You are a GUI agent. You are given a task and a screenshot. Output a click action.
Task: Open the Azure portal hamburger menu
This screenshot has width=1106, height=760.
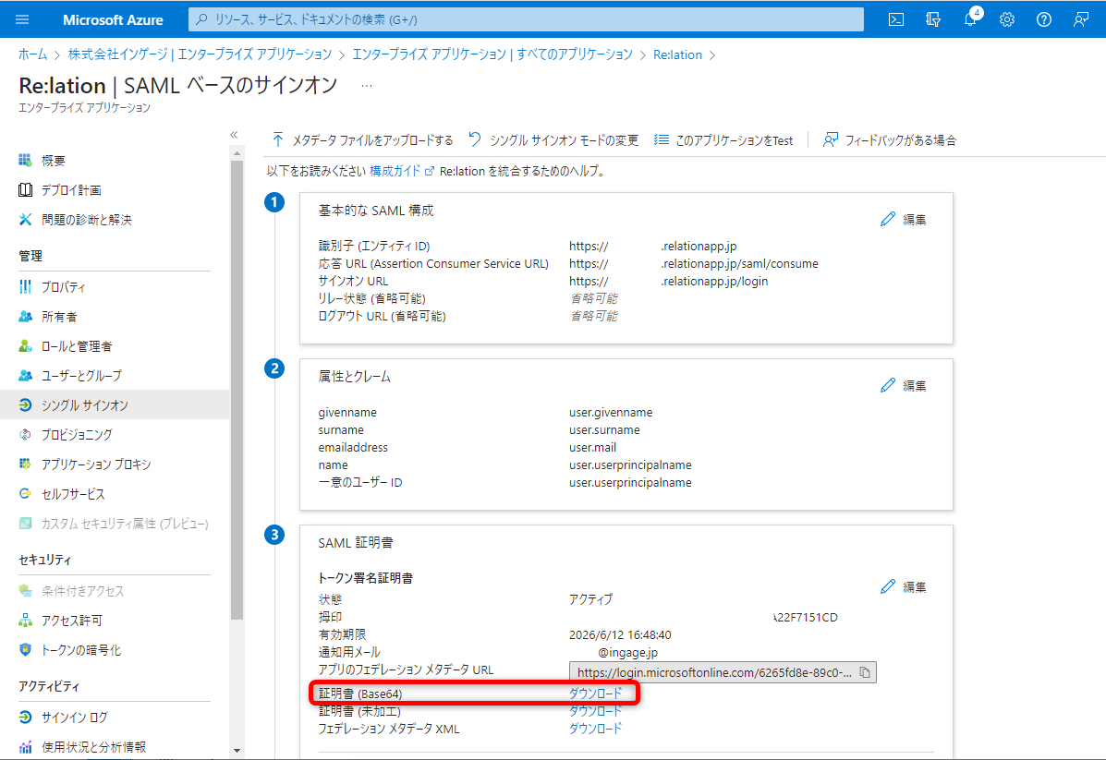[x=22, y=19]
